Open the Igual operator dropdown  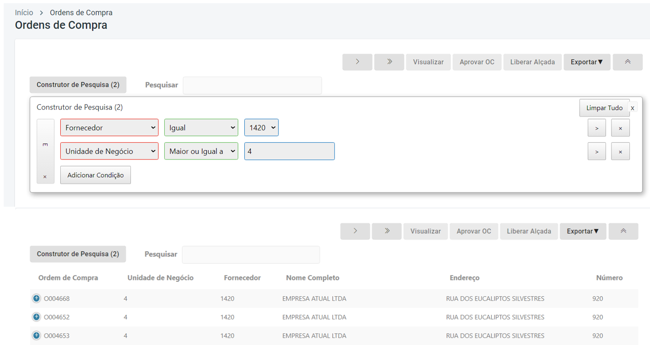201,128
